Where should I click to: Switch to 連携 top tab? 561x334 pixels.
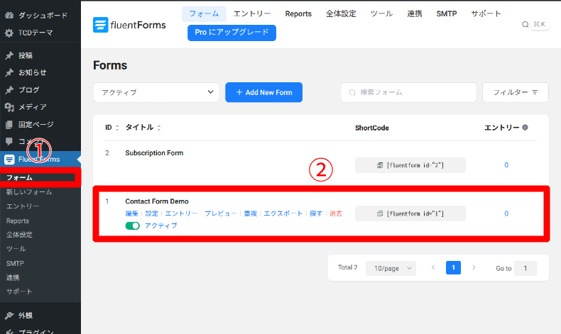click(x=414, y=14)
